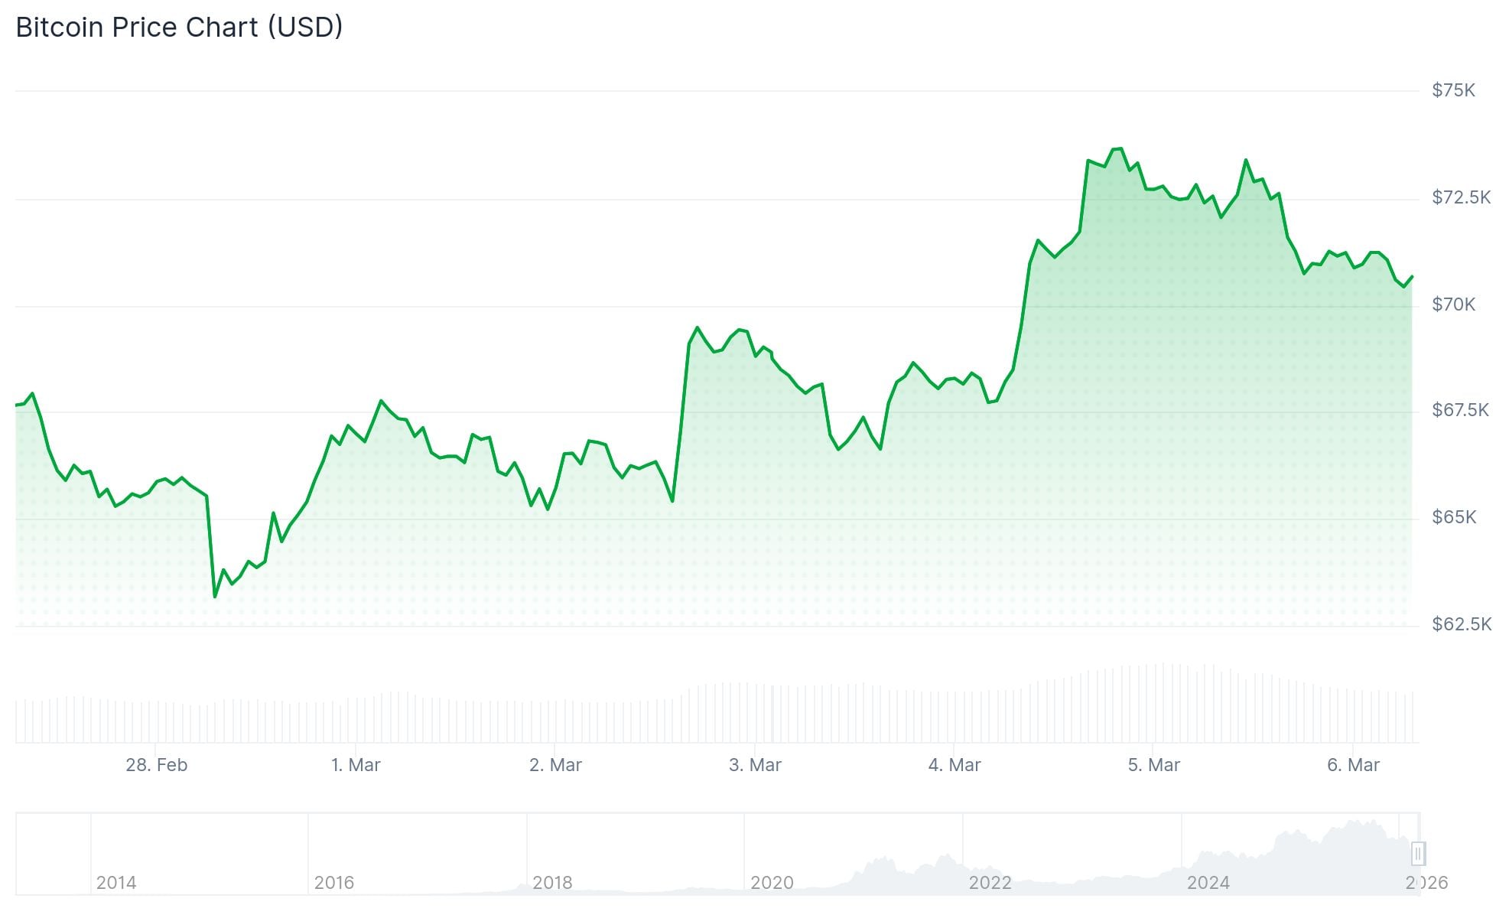Click the Bitcoin Price Chart (USD) title

tap(179, 28)
